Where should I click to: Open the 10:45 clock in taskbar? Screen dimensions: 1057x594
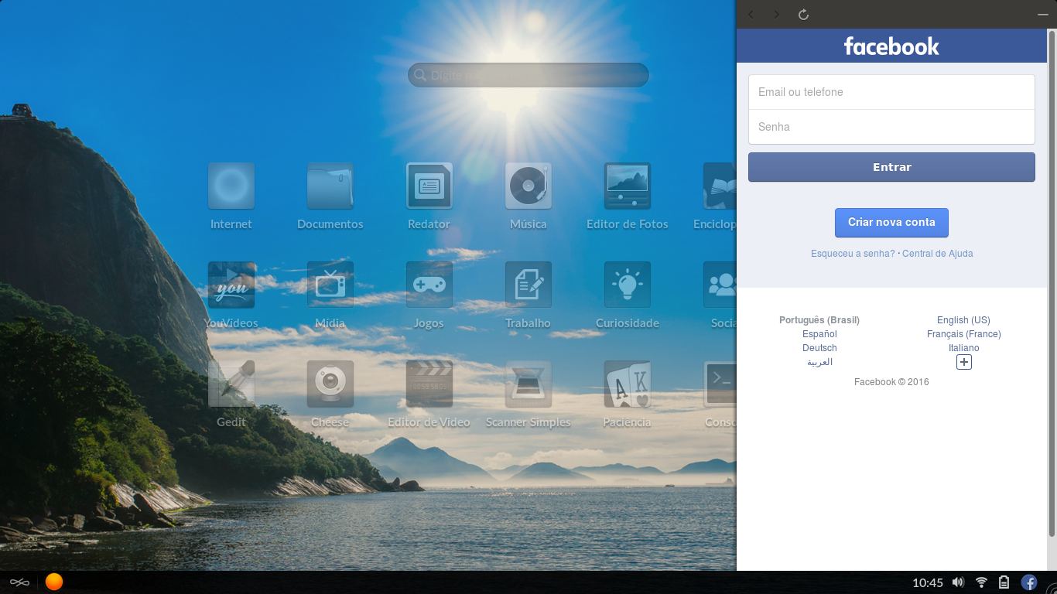[928, 582]
